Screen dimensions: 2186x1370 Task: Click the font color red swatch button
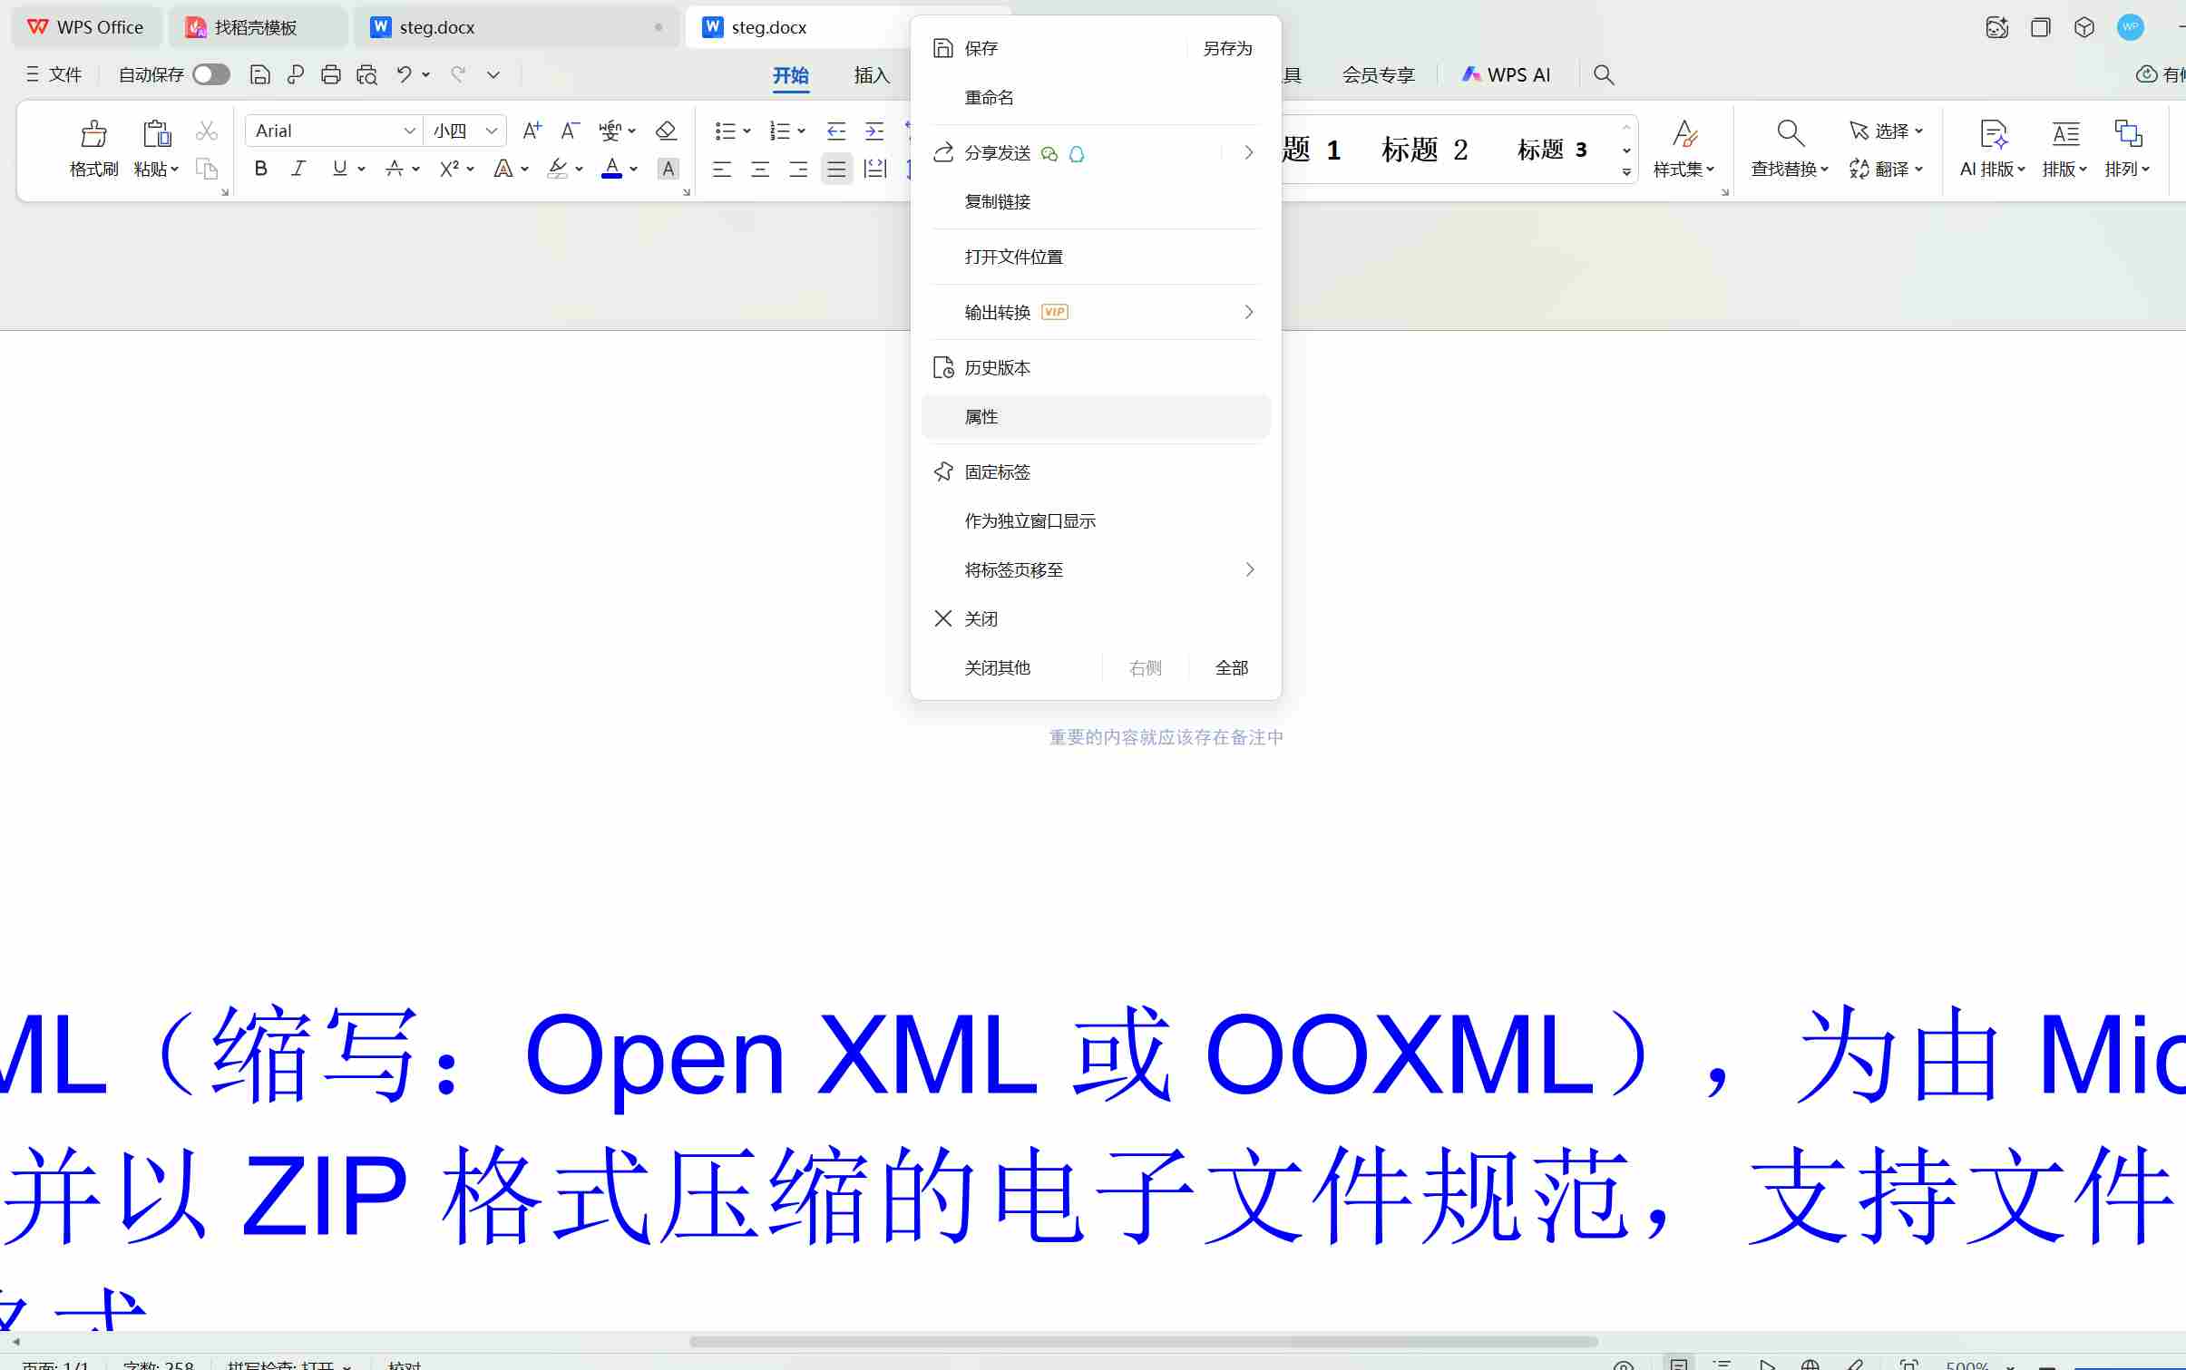tap(612, 169)
